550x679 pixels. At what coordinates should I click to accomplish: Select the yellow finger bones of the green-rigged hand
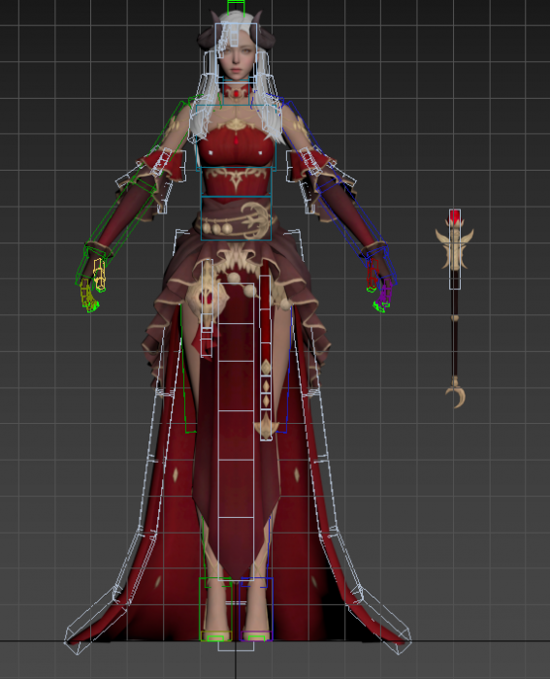click(x=99, y=275)
